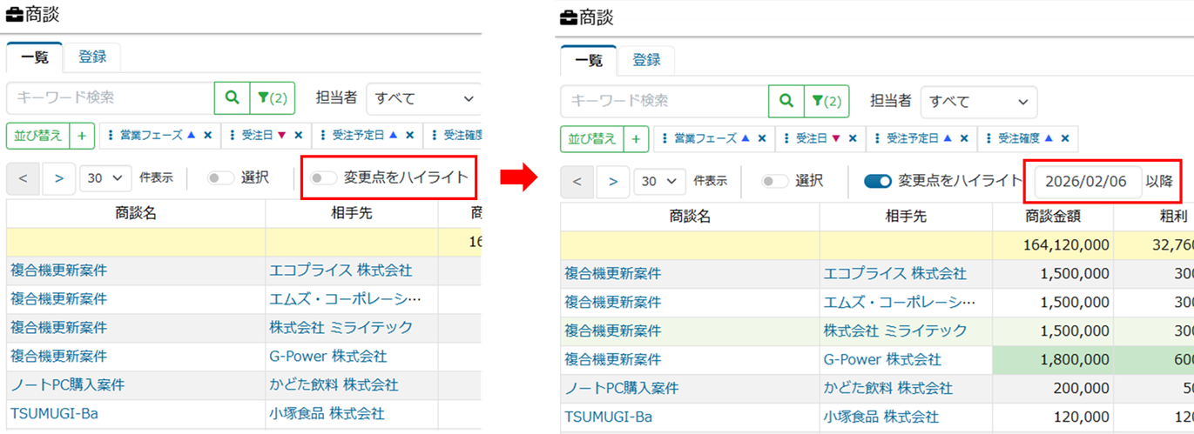Open エムズ・コーポレーシ… link in right panel
The width and height of the screenshot is (1194, 434).
pos(900,302)
